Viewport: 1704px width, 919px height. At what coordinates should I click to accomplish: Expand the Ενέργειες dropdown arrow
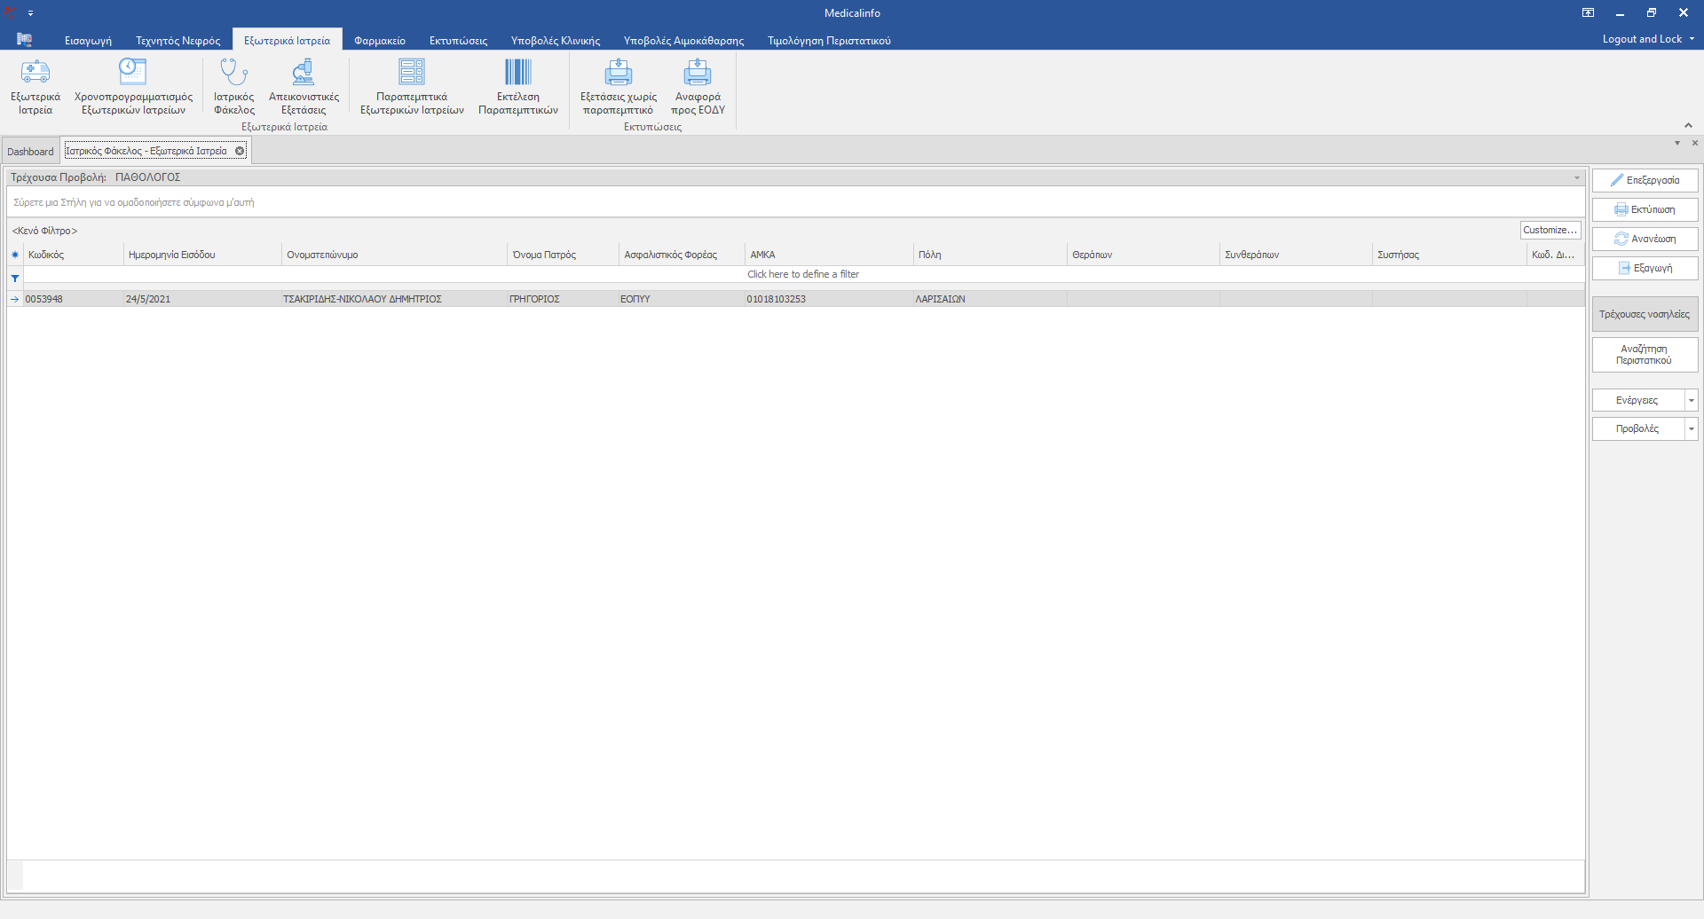coord(1692,401)
